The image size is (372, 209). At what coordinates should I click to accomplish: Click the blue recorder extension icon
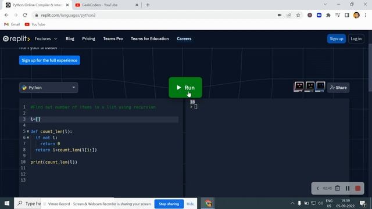(x=319, y=15)
